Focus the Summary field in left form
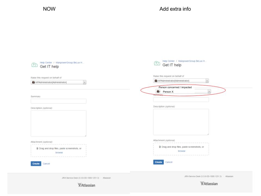This screenshot has width=261, height=196. 58,101
